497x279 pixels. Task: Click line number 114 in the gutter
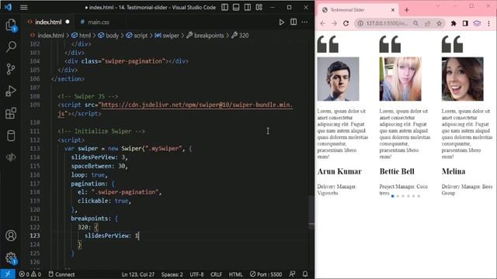pos(35,157)
